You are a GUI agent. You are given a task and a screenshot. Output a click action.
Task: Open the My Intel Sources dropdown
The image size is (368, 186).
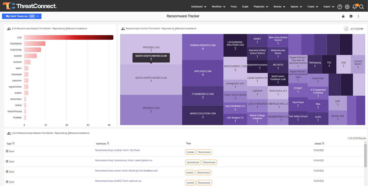22,16
